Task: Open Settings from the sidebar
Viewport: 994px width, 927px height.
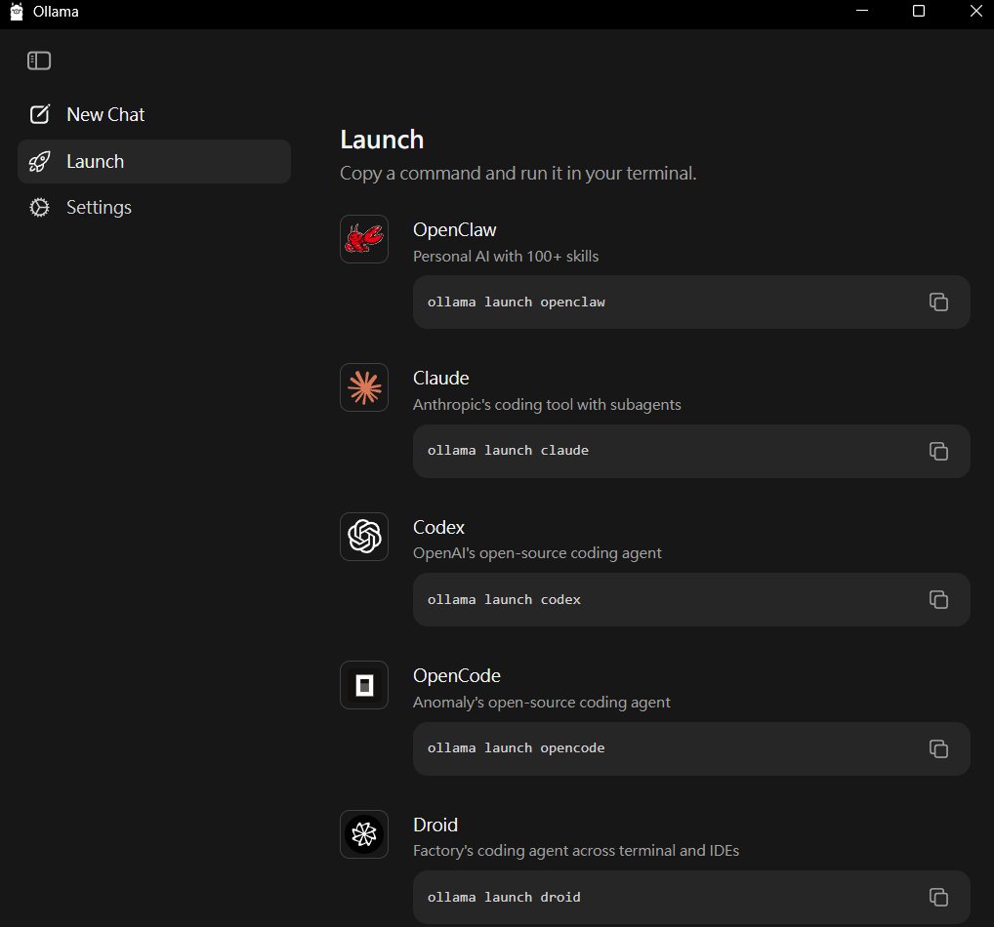Action: [x=98, y=207]
